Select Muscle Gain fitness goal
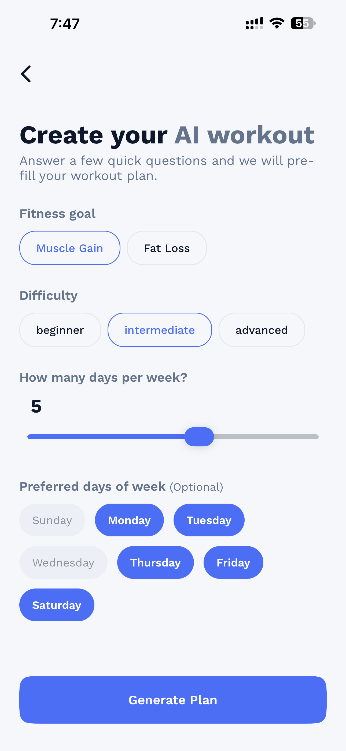 70,248
